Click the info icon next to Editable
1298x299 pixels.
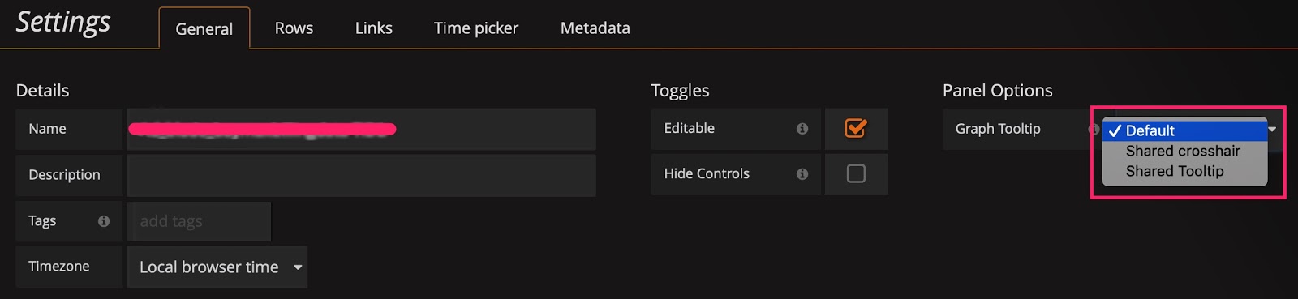802,129
